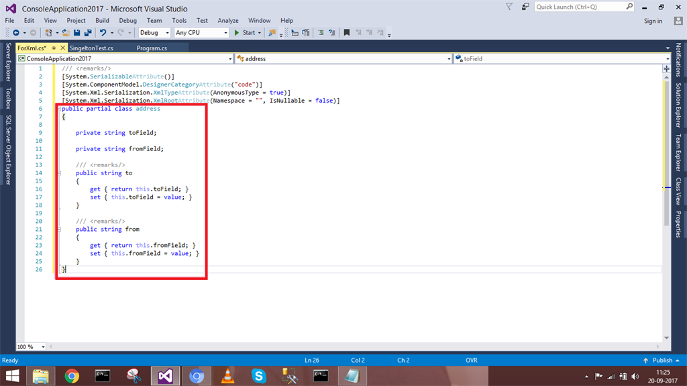Click the 'Ln 26' status bar entry
This screenshot has width=687, height=386.
click(312, 360)
